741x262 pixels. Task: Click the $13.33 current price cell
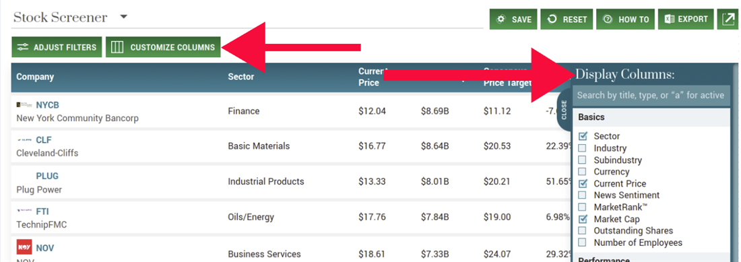[372, 182]
